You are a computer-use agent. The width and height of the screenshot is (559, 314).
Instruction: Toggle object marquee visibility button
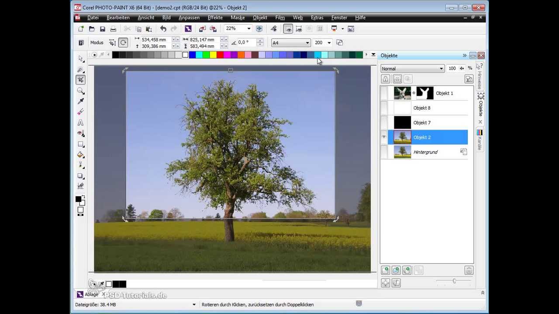[299, 29]
